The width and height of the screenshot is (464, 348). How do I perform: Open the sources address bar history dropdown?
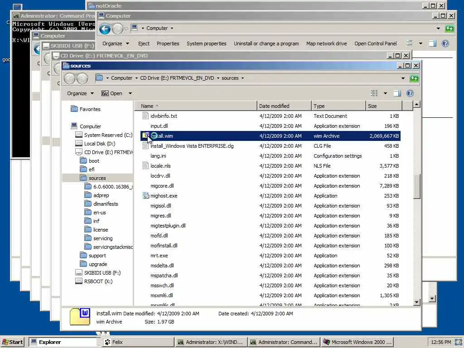click(403, 78)
